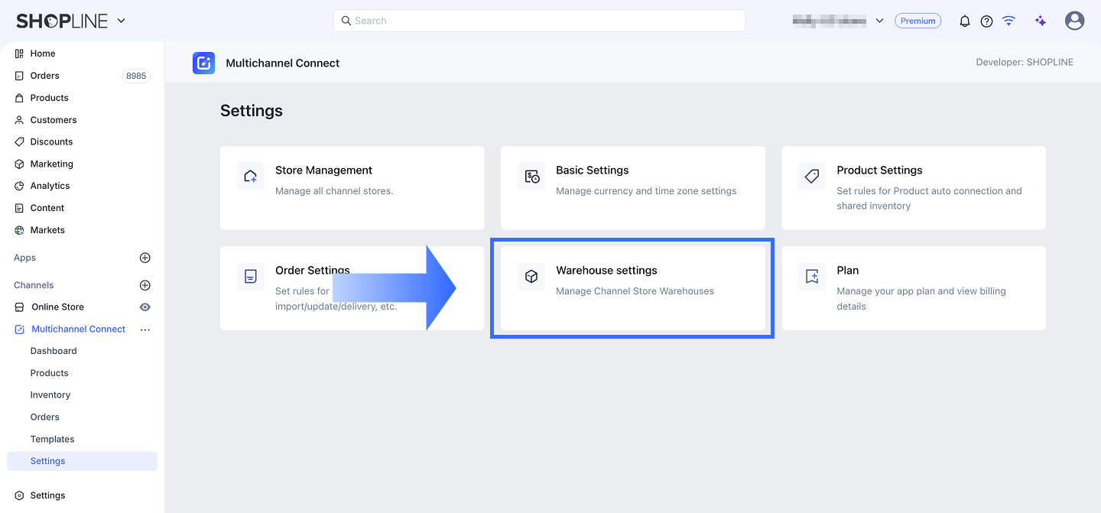This screenshot has height=513, width=1101.
Task: Open the help question mark icon
Action: [x=987, y=21]
